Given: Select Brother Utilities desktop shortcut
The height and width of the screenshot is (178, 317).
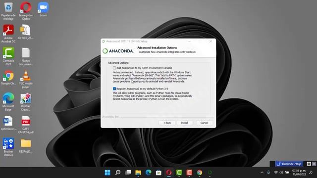Looking at the screenshot, I should click(x=8, y=147).
